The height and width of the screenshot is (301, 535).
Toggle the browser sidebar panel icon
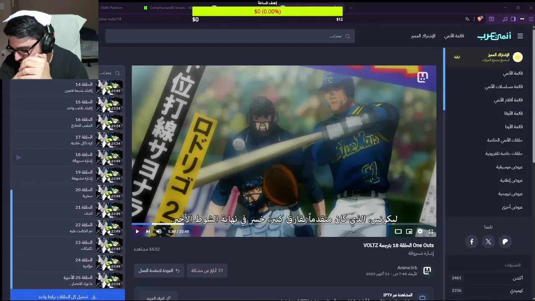tap(513, 19)
